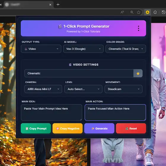Open the browser extensions puzzle icon
This screenshot has height=166, width=166.
pos(155,12)
